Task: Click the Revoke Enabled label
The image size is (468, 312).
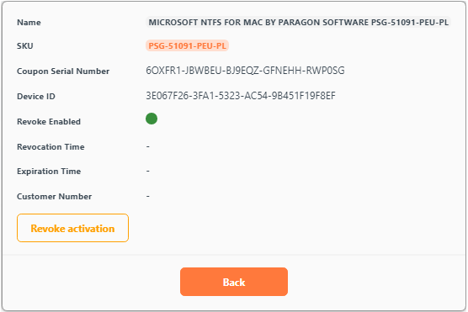Action: pyautogui.click(x=49, y=122)
